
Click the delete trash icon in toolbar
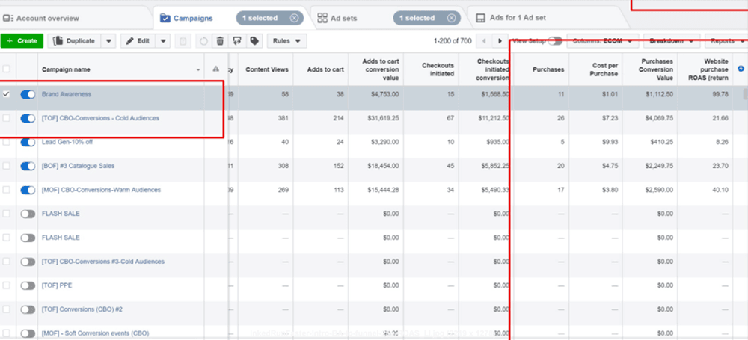click(220, 41)
